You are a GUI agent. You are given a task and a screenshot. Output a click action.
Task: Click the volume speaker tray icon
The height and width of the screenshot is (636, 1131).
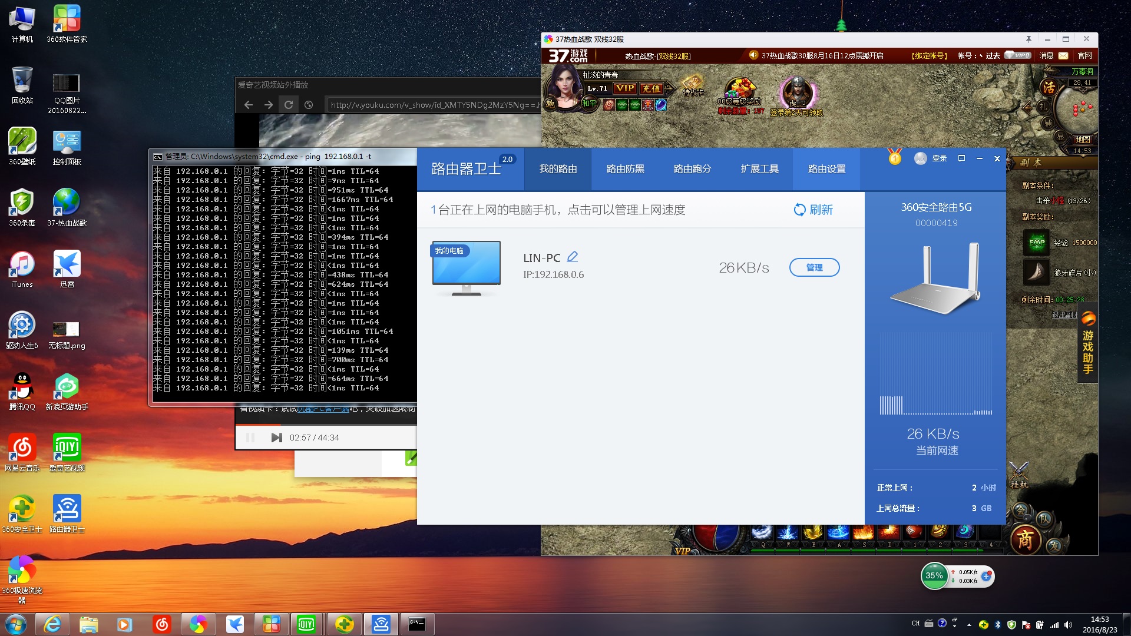coord(1068,625)
